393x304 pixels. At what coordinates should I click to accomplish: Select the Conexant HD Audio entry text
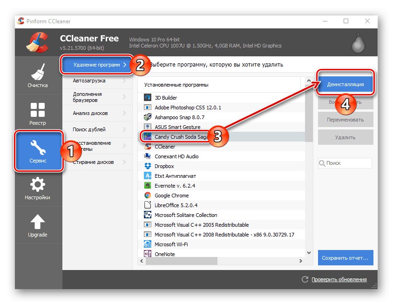point(176,156)
